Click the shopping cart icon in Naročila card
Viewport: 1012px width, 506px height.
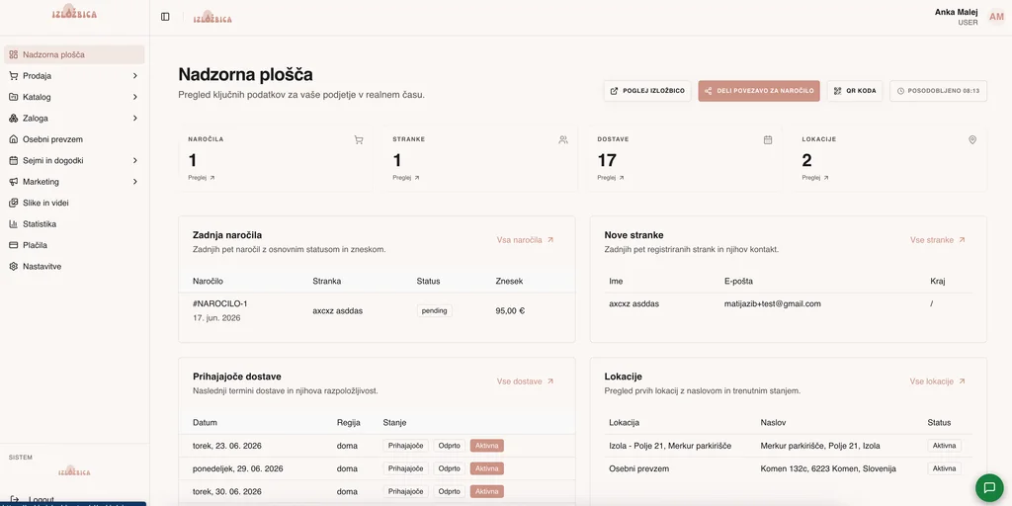(x=359, y=139)
